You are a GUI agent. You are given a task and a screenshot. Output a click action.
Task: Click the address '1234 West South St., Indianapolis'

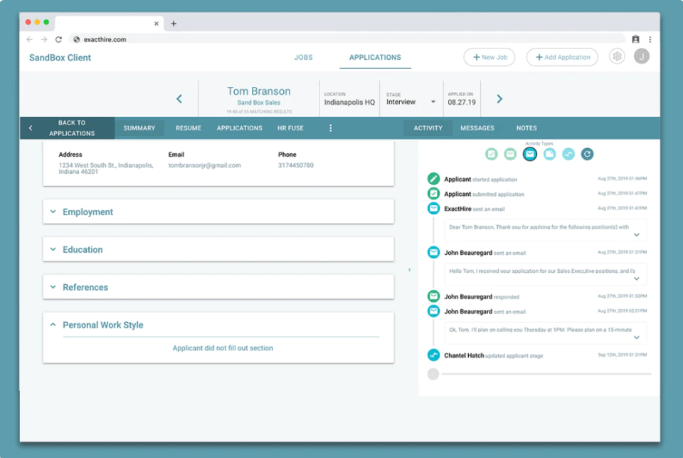pyautogui.click(x=106, y=168)
